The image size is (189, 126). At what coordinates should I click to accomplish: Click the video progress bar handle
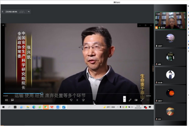coord(42,93)
